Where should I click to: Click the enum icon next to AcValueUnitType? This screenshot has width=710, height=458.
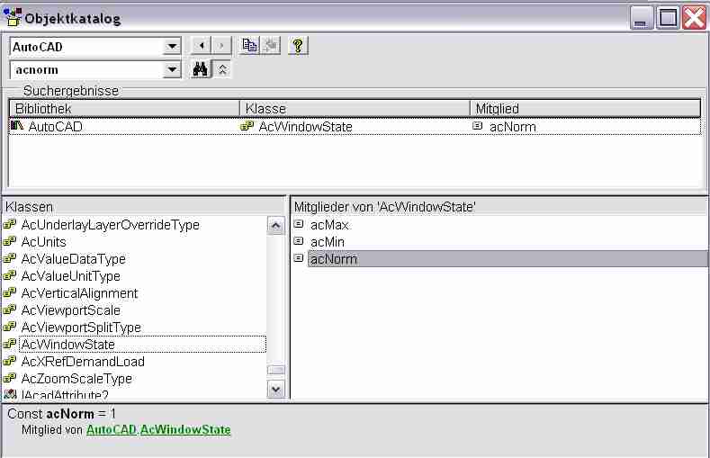pyautogui.click(x=10, y=275)
